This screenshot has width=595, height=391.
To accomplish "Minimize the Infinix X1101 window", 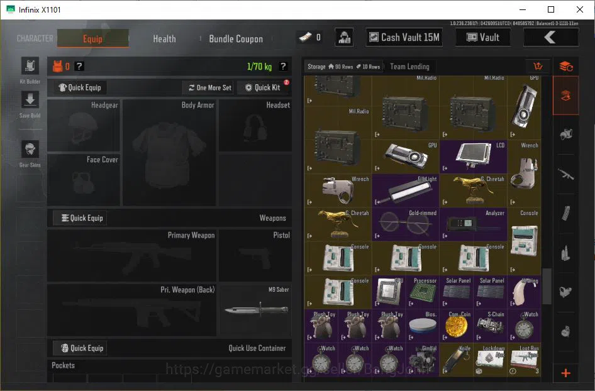I will (523, 9).
